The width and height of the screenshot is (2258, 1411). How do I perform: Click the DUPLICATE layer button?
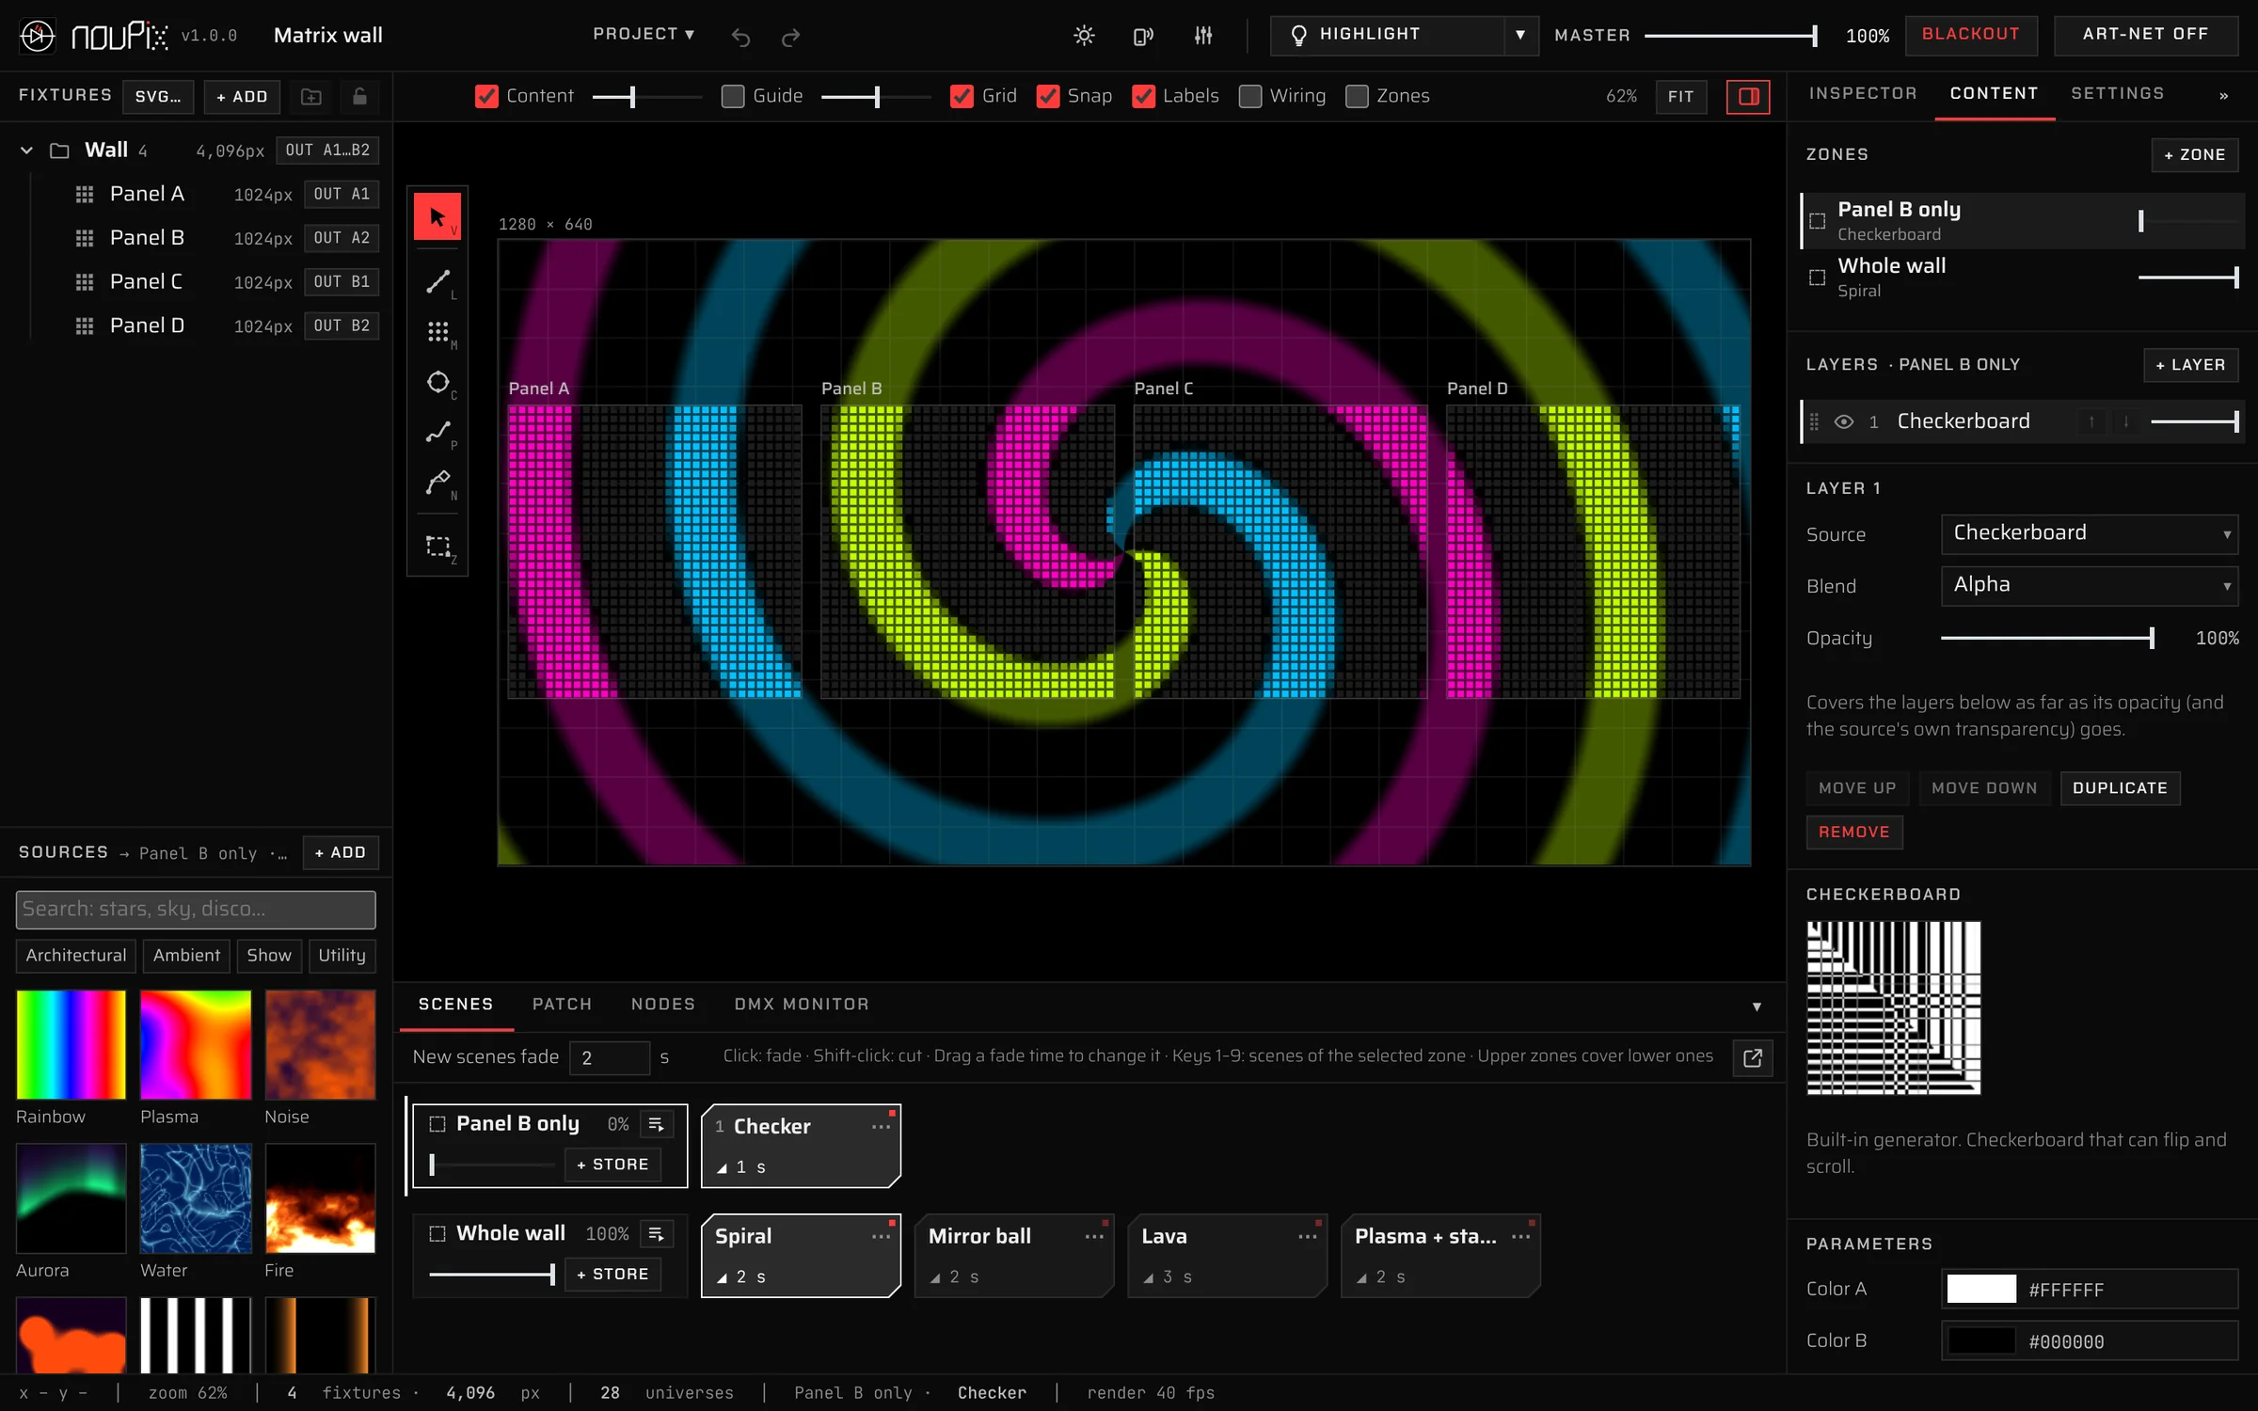[x=2120, y=788]
